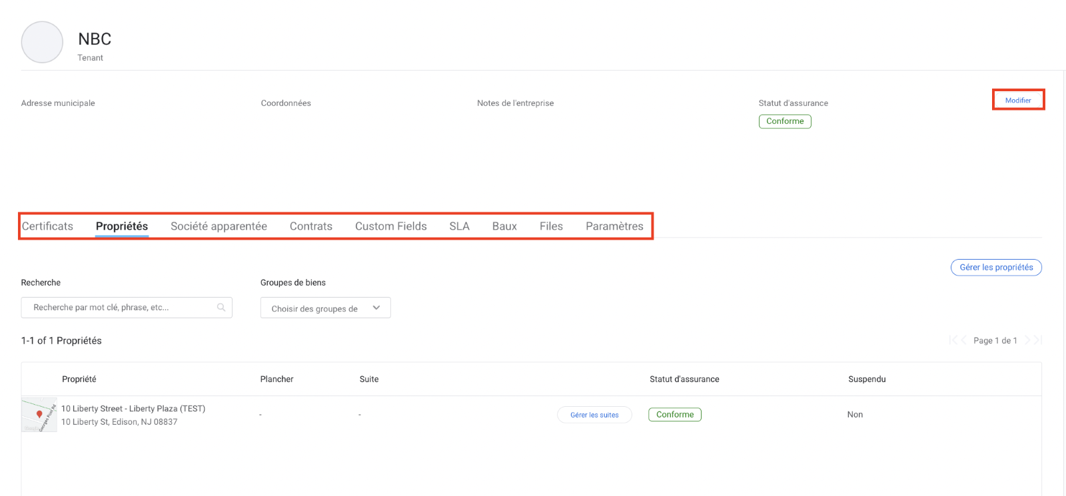Switch to the SLA tab

click(459, 226)
